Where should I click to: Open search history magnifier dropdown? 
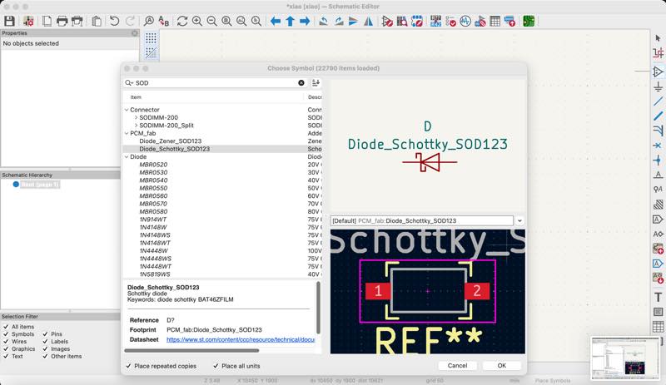coord(129,83)
